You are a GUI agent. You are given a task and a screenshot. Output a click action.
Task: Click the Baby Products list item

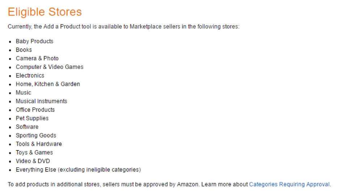pyautogui.click(x=34, y=41)
